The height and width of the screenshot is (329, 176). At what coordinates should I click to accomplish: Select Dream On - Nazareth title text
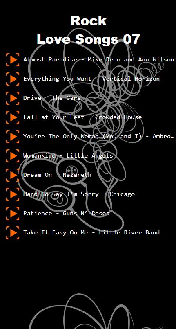(x=57, y=175)
